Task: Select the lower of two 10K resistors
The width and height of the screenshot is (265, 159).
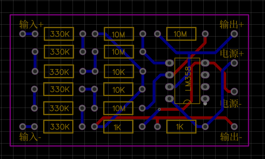Action: 118,89
